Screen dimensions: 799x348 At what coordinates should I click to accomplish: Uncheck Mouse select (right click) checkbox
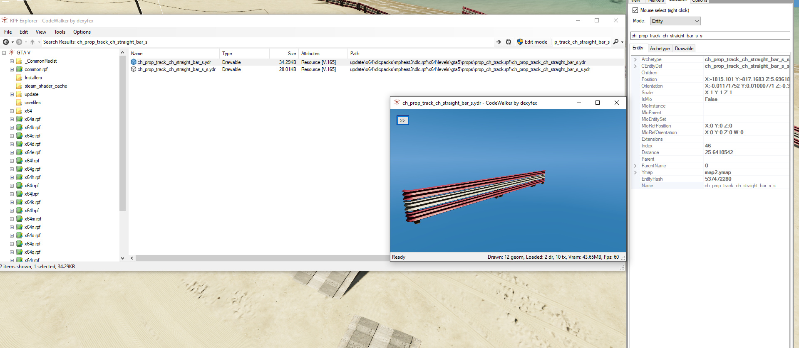(635, 10)
